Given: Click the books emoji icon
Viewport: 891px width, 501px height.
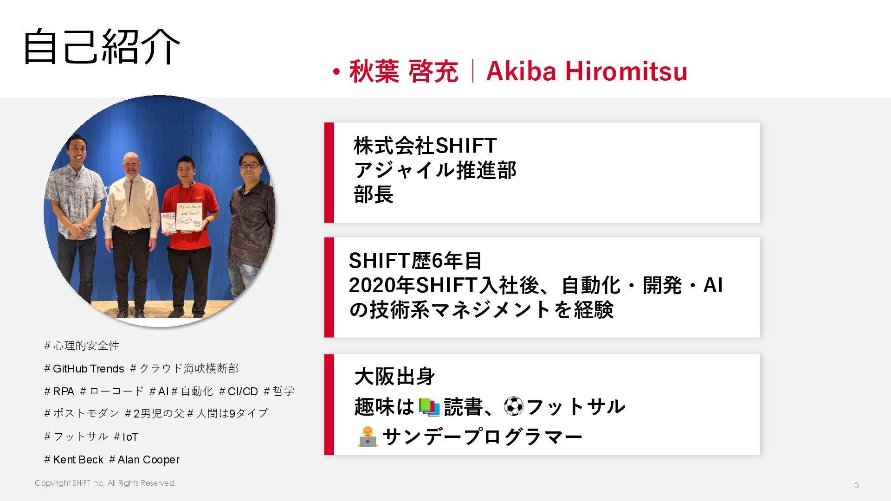Looking at the screenshot, I should 429,407.
